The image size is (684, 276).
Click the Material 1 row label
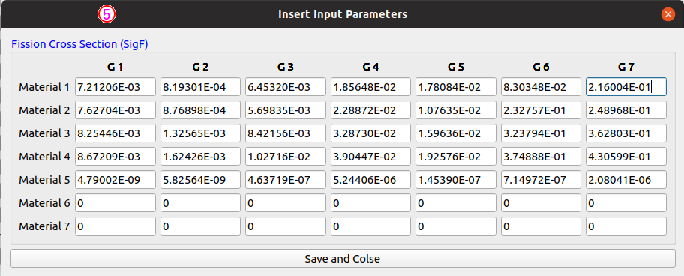[44, 87]
